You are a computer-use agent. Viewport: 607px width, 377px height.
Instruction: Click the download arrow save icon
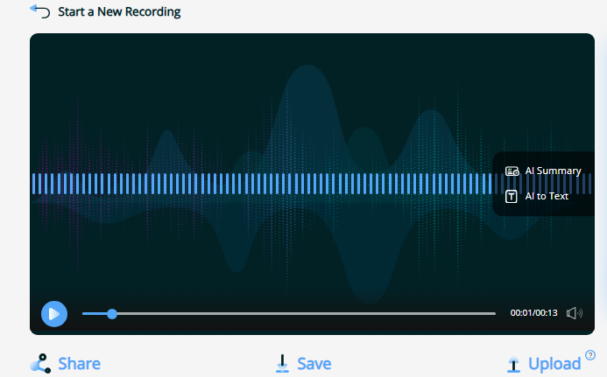point(282,364)
